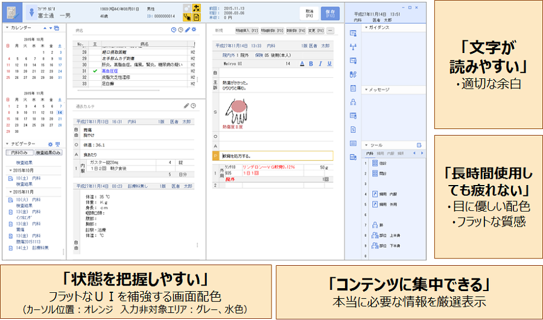Click the pencil icon in 過去カルテ panel
Screen dimensions: 543x320
[x=186, y=106]
